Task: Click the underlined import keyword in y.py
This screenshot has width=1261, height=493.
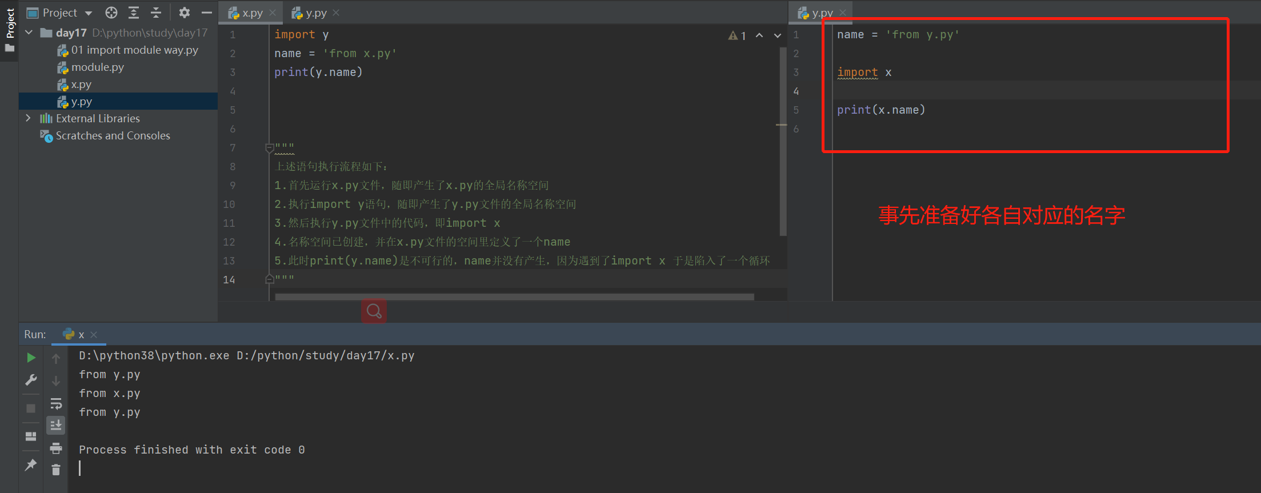Action: click(x=857, y=73)
